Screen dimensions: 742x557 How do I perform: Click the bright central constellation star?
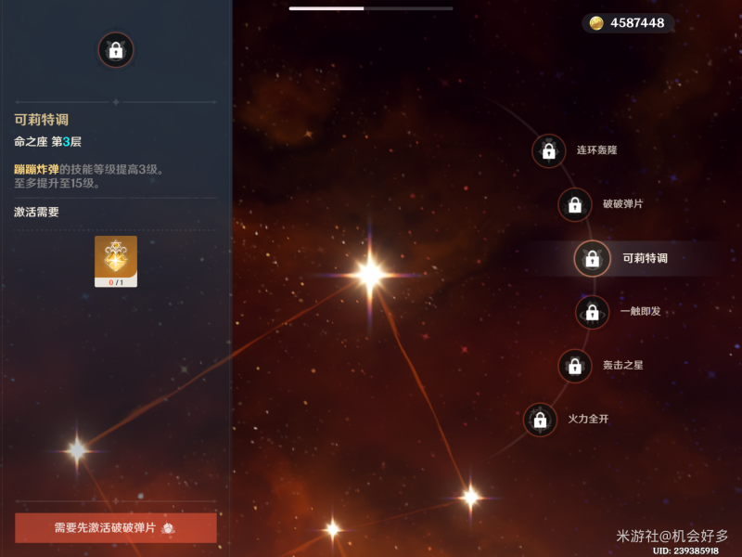(x=370, y=274)
